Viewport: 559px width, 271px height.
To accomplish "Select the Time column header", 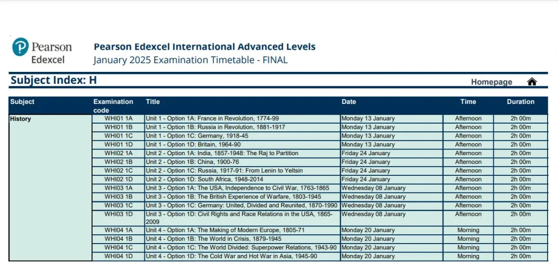I will tap(468, 101).
